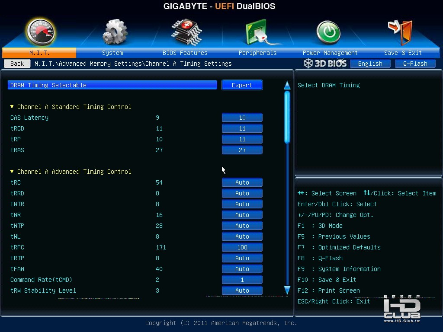
Task: Select the Save & Exit door icon
Action: (x=400, y=32)
